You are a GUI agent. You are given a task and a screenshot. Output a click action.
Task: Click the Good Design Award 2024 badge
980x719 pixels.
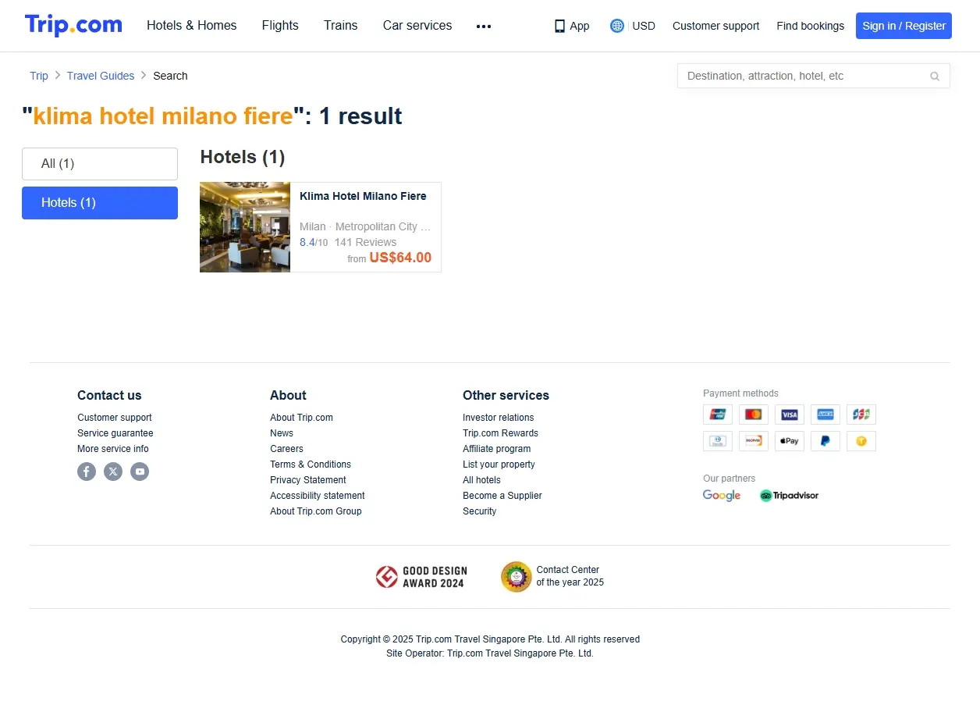click(421, 577)
